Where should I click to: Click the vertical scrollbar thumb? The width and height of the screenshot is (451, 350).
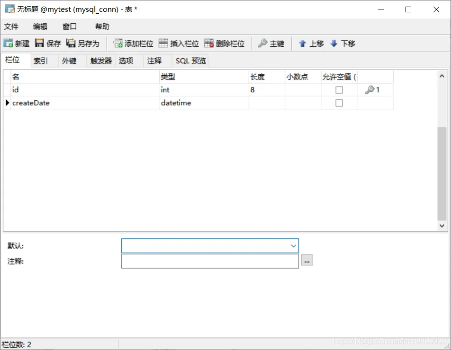pos(442,174)
